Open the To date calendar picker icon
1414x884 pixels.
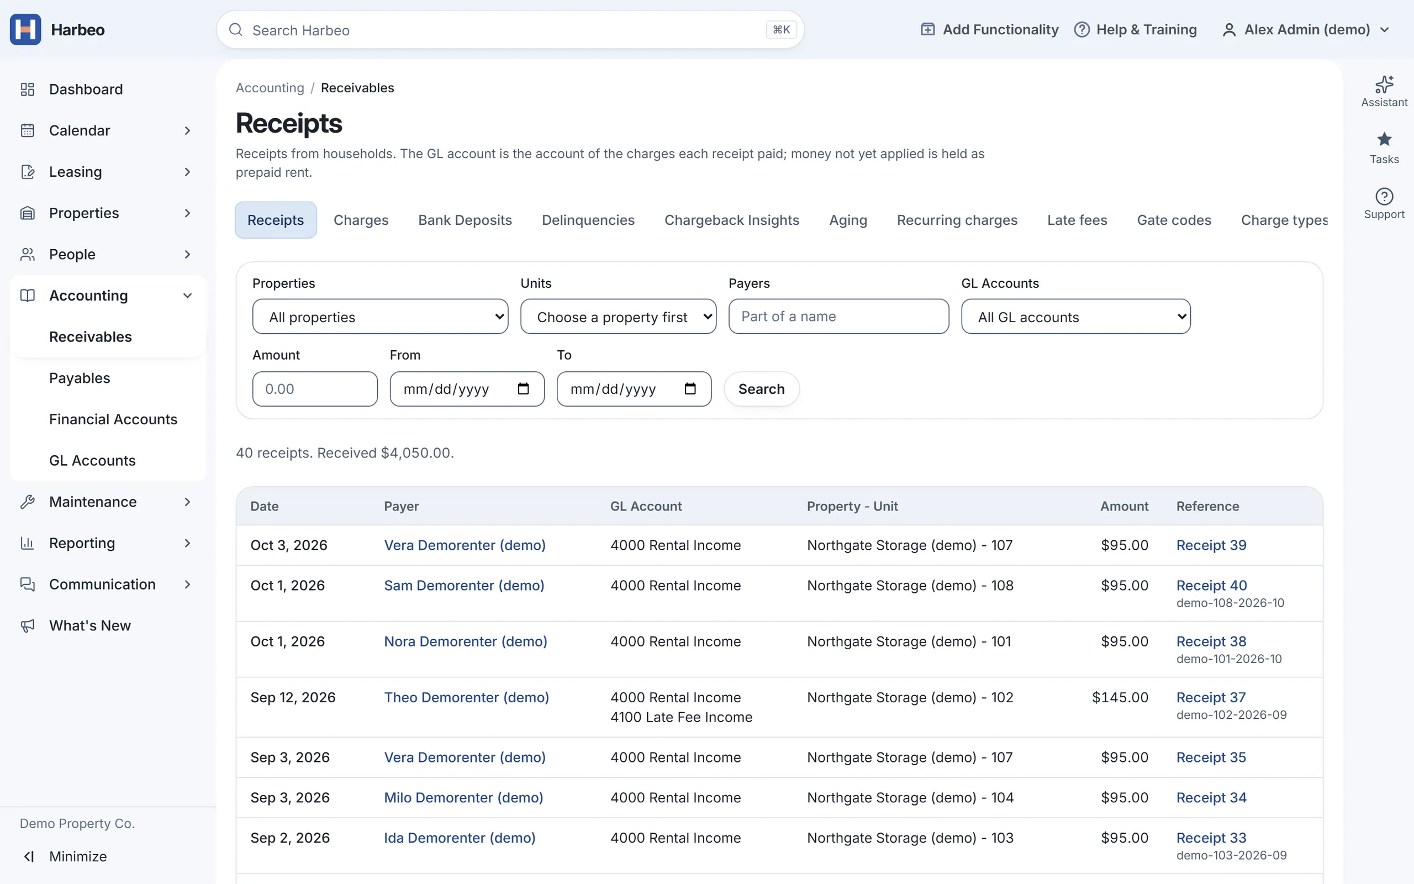(690, 389)
